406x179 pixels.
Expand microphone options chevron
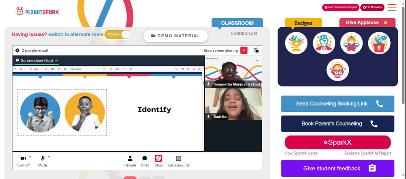49,157
